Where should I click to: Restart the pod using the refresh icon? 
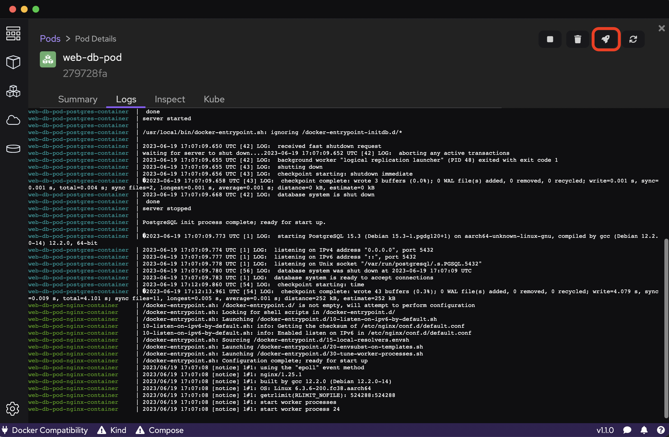pyautogui.click(x=633, y=39)
